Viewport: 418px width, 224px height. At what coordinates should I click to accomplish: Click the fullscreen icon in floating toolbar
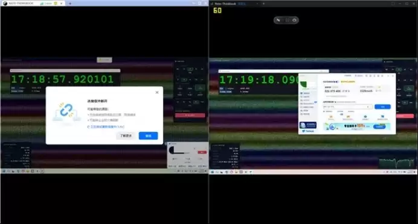tap(287, 20)
